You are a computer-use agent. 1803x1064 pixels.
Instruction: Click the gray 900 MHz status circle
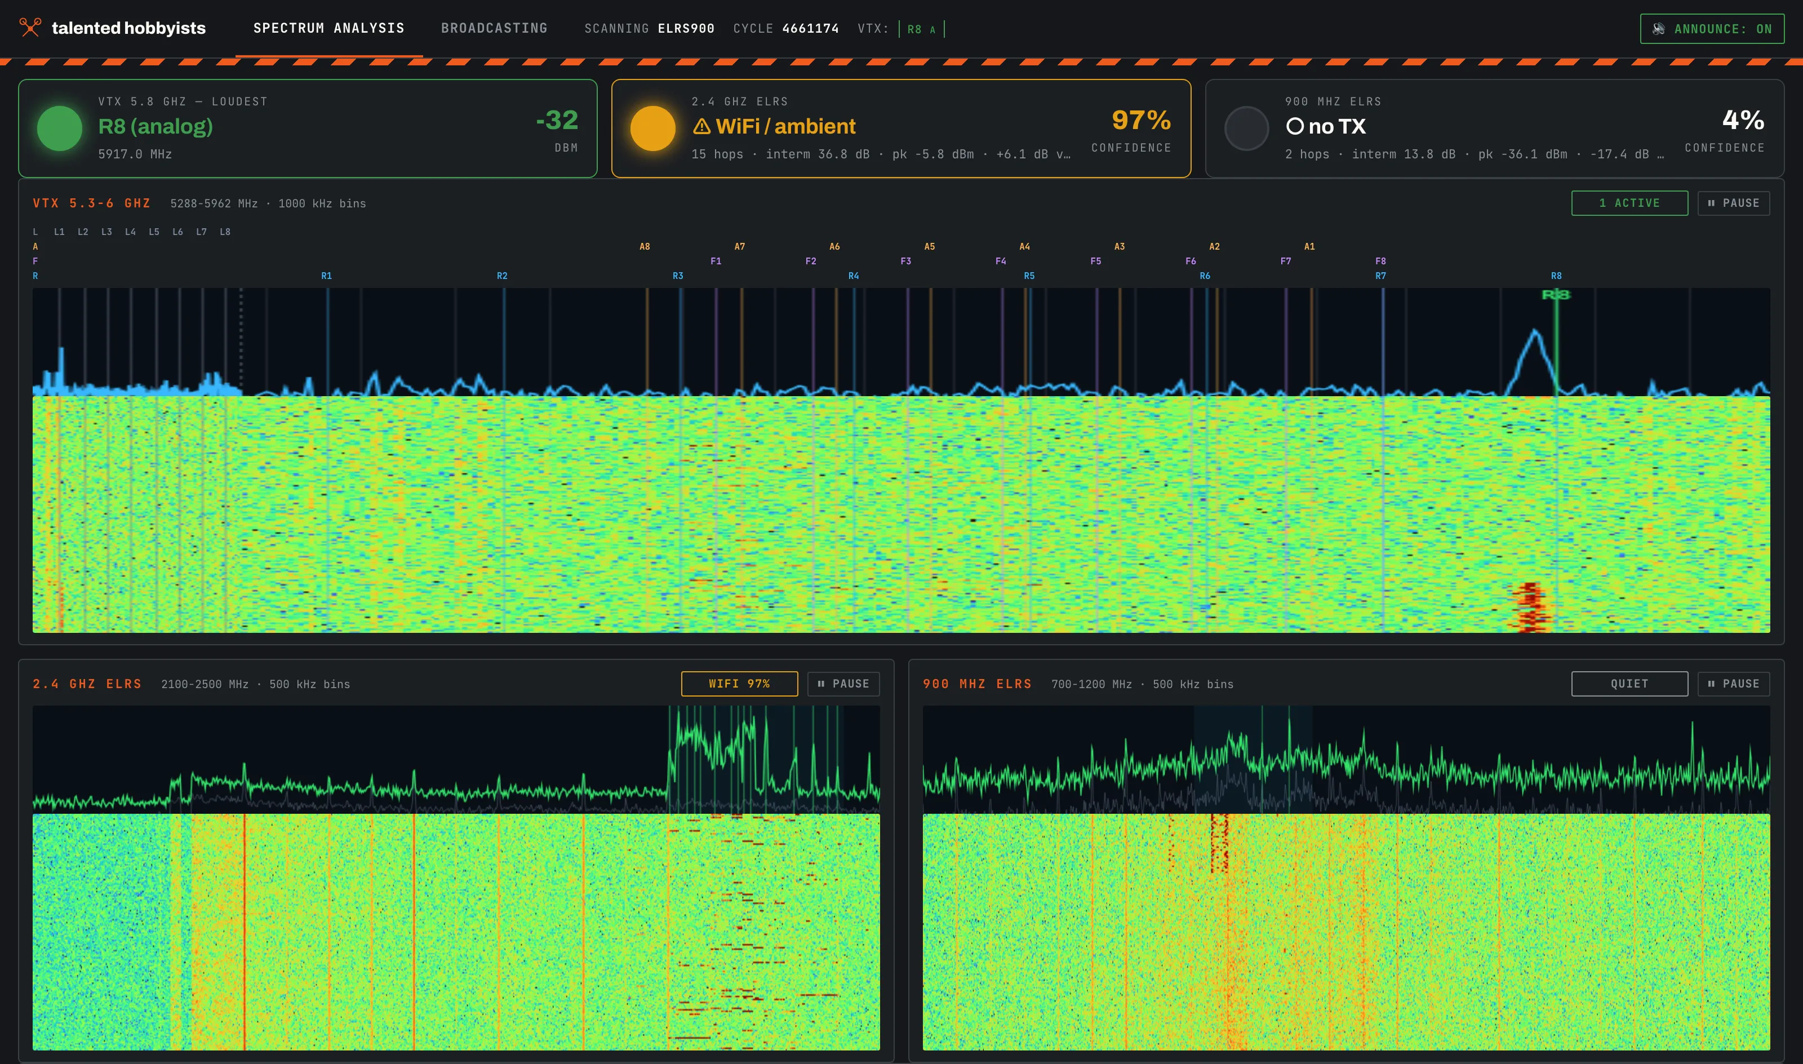point(1246,128)
